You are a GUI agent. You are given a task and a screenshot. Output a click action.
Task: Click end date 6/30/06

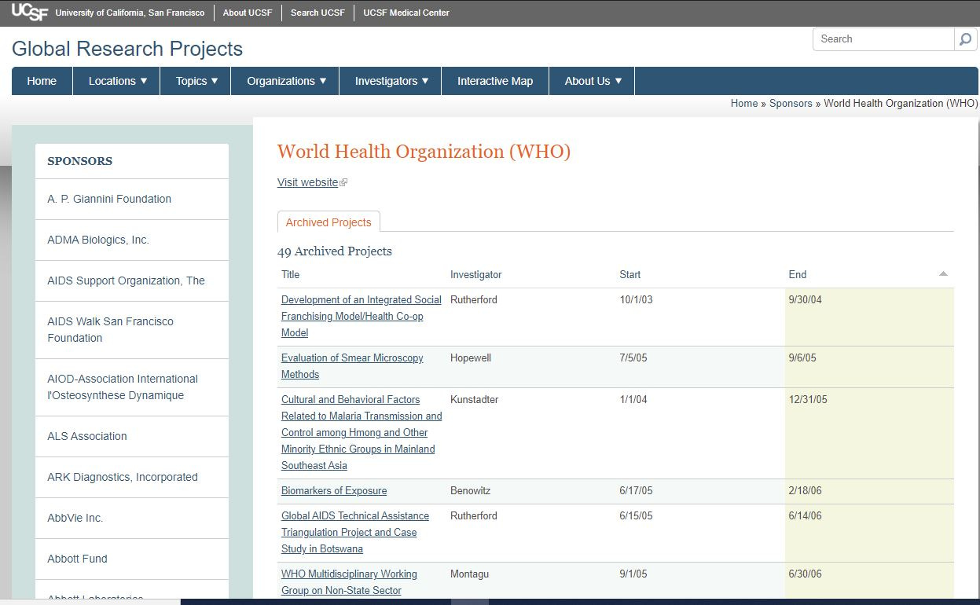(805, 574)
